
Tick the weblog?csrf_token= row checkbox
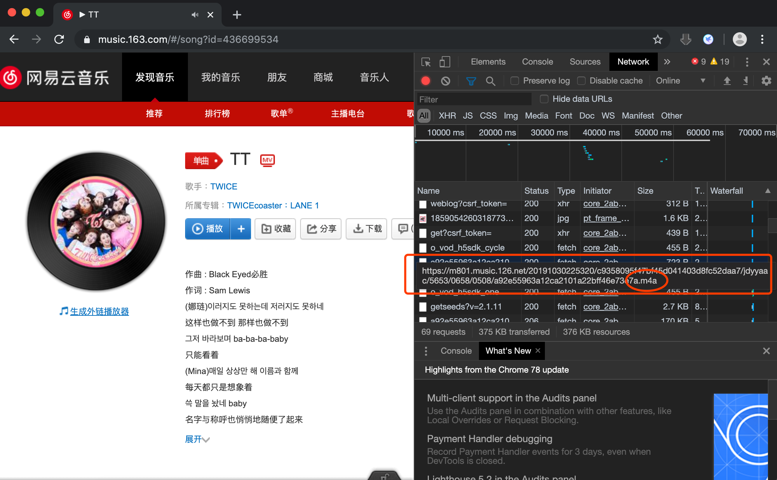pyautogui.click(x=423, y=204)
